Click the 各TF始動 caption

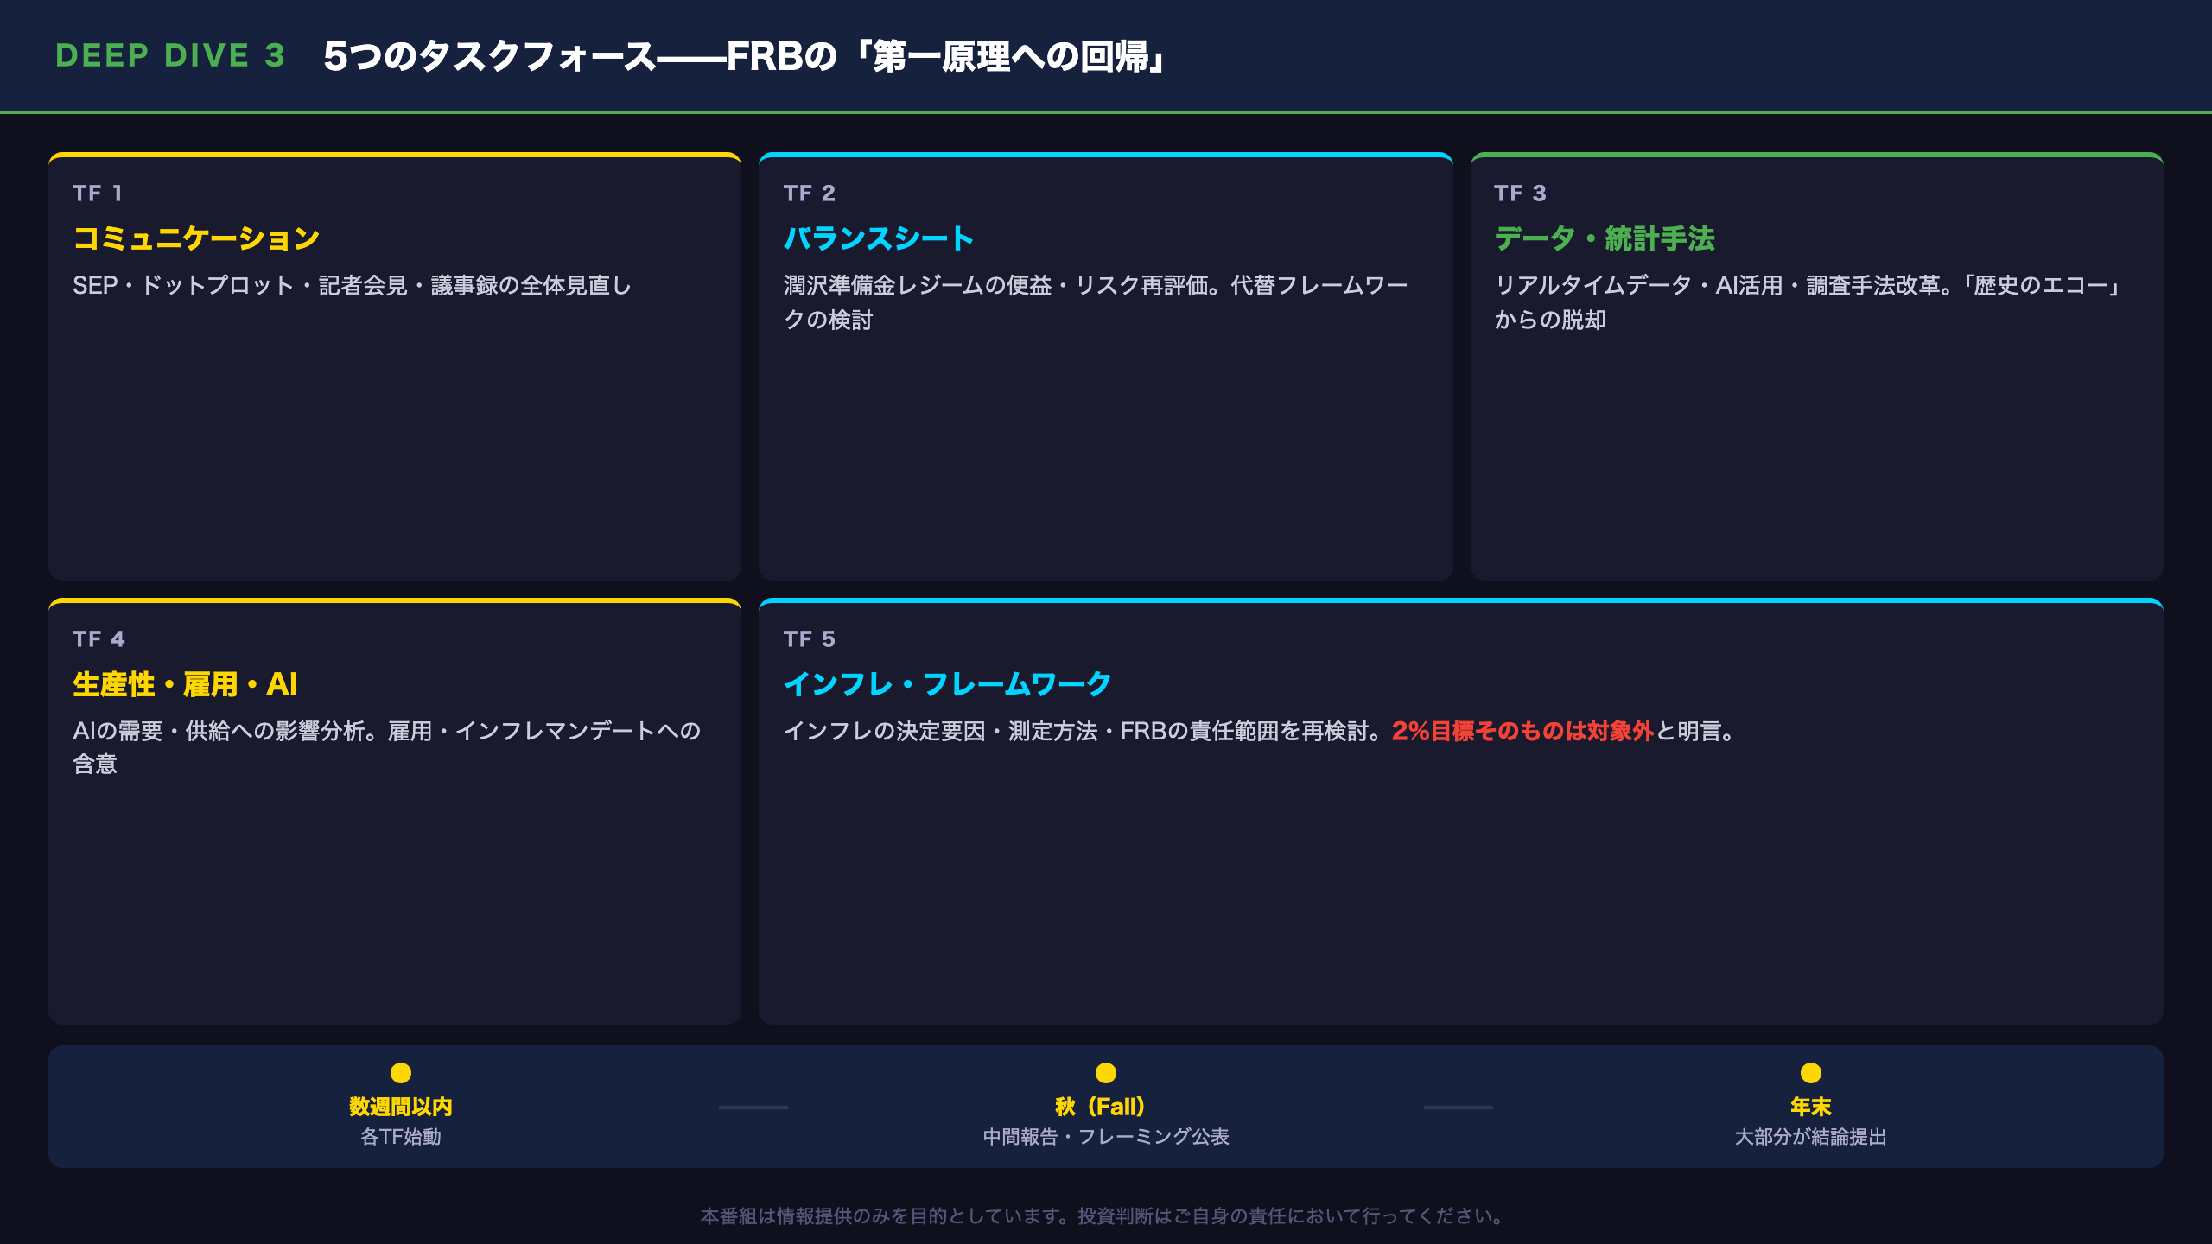click(x=401, y=1137)
